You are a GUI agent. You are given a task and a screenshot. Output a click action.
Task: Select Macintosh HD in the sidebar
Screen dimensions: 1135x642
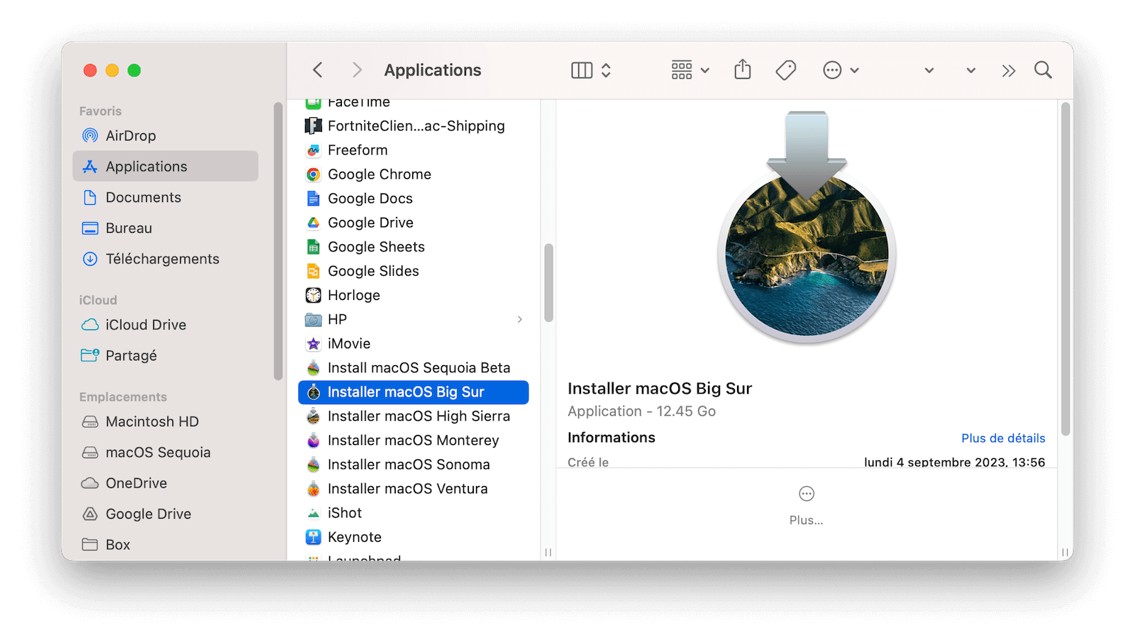165,421
